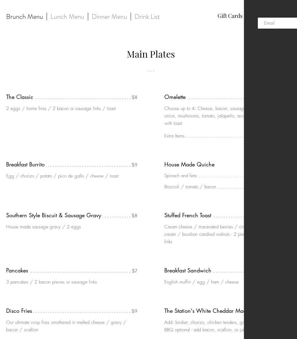Open the Lunch Menu tab

click(67, 17)
